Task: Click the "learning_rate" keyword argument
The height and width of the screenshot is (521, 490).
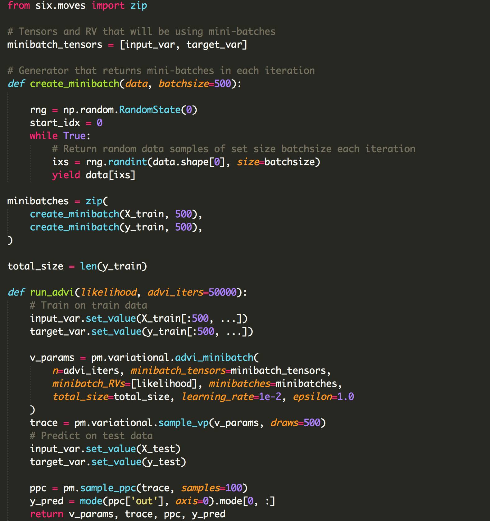Action: (x=218, y=397)
